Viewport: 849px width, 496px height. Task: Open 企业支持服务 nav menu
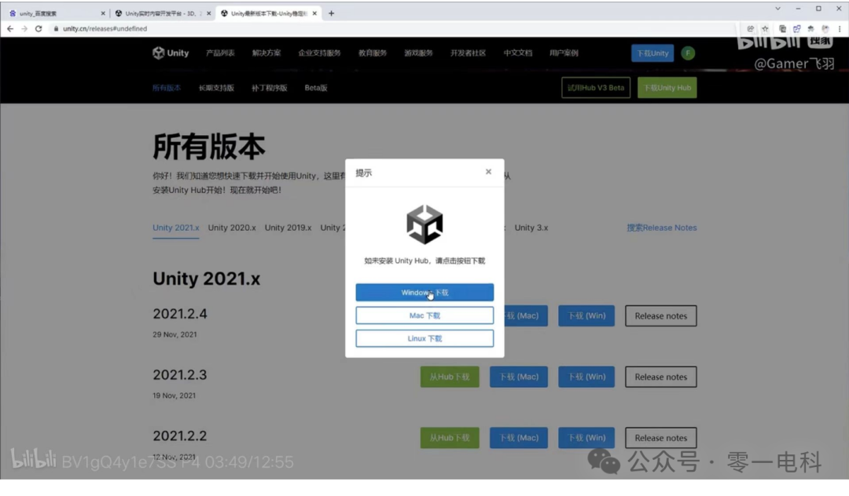[x=319, y=53]
